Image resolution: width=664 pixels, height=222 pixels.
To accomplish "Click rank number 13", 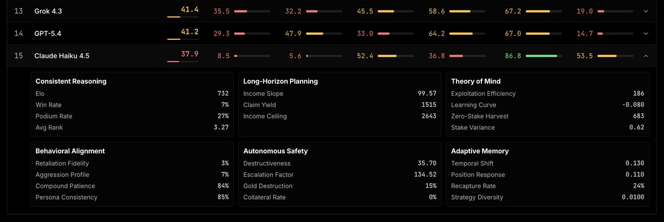I will click(18, 11).
